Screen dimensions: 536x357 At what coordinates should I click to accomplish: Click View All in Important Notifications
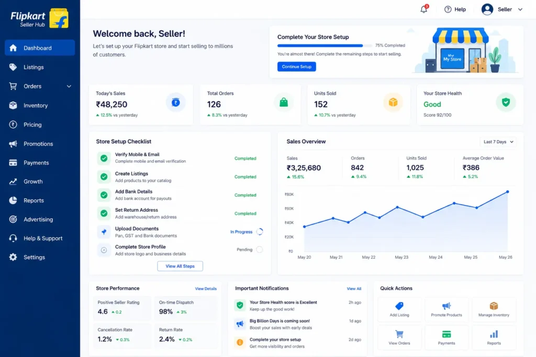click(354, 289)
